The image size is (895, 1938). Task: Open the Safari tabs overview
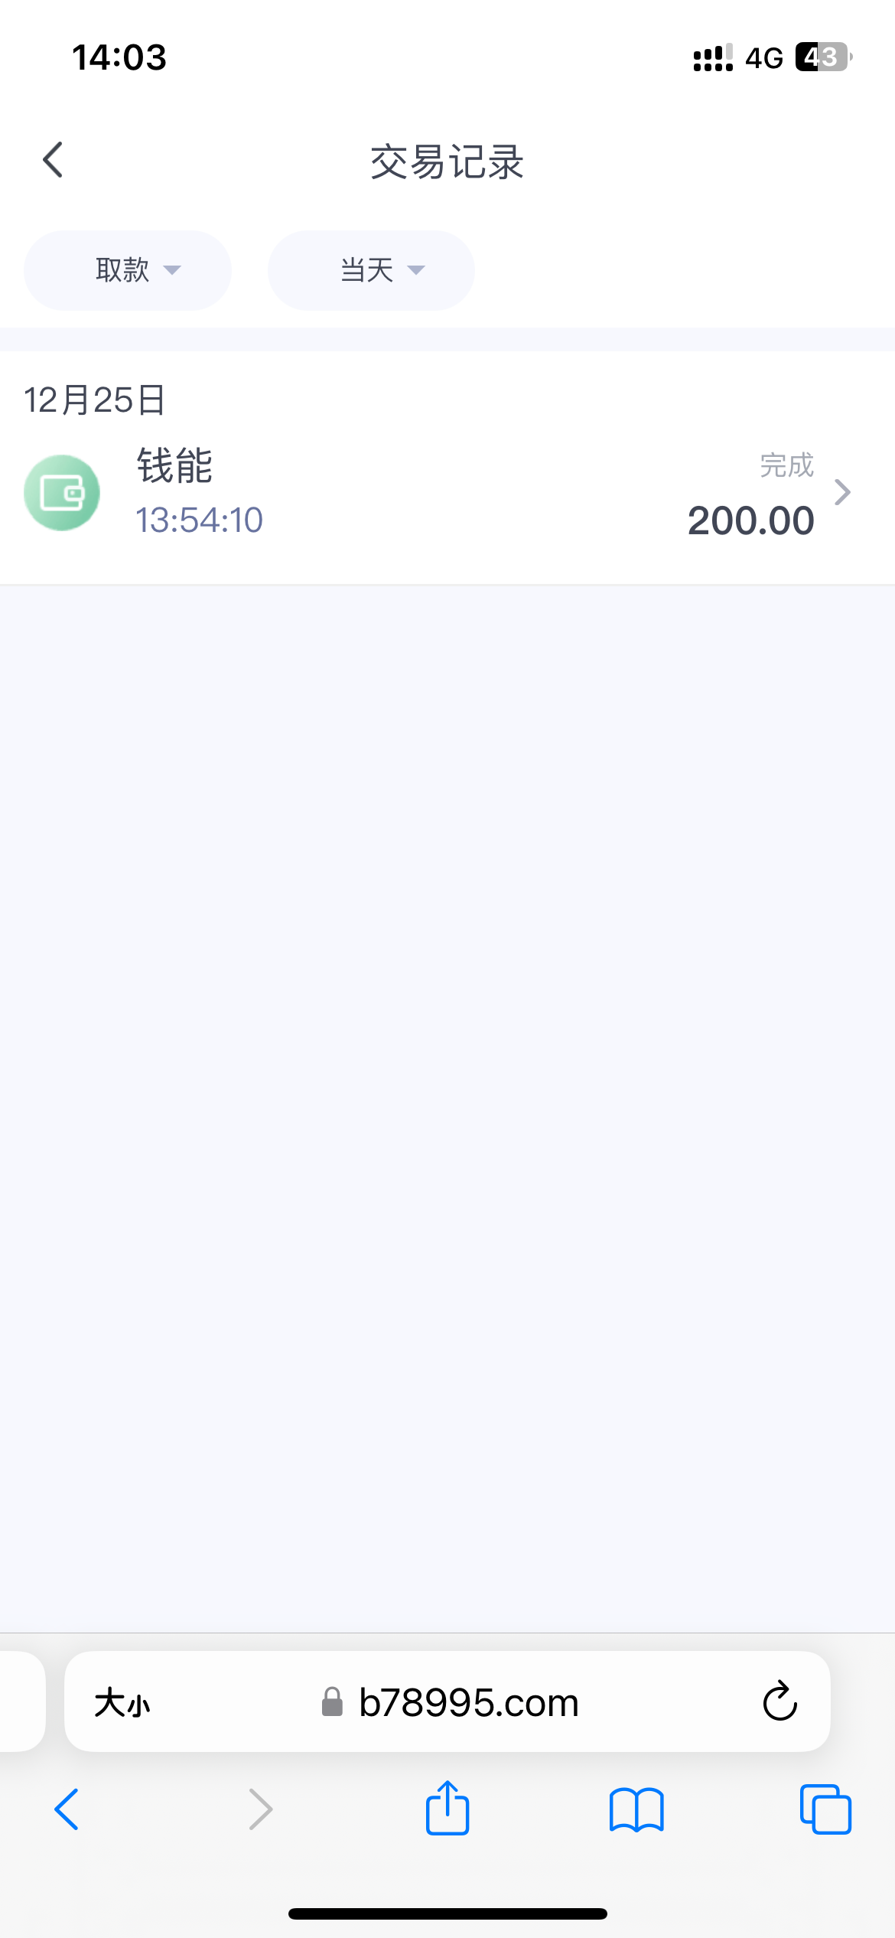tap(825, 1809)
